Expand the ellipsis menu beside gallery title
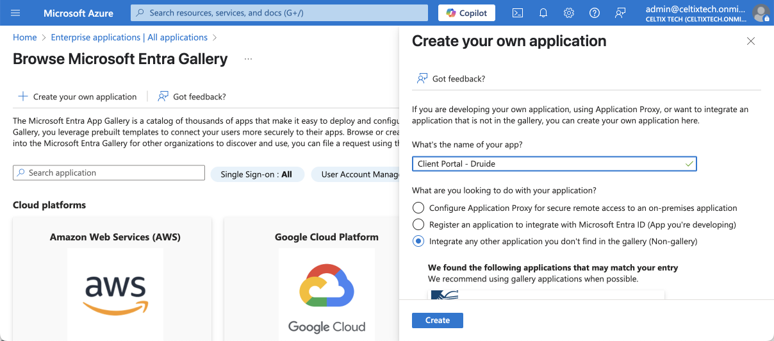The height and width of the screenshot is (341, 774). (248, 59)
